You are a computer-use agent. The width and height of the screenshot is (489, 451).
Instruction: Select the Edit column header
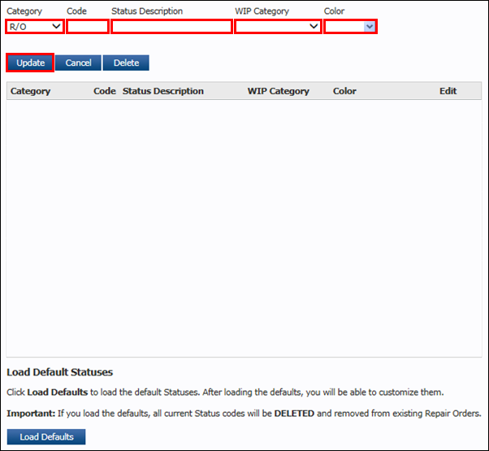(448, 91)
